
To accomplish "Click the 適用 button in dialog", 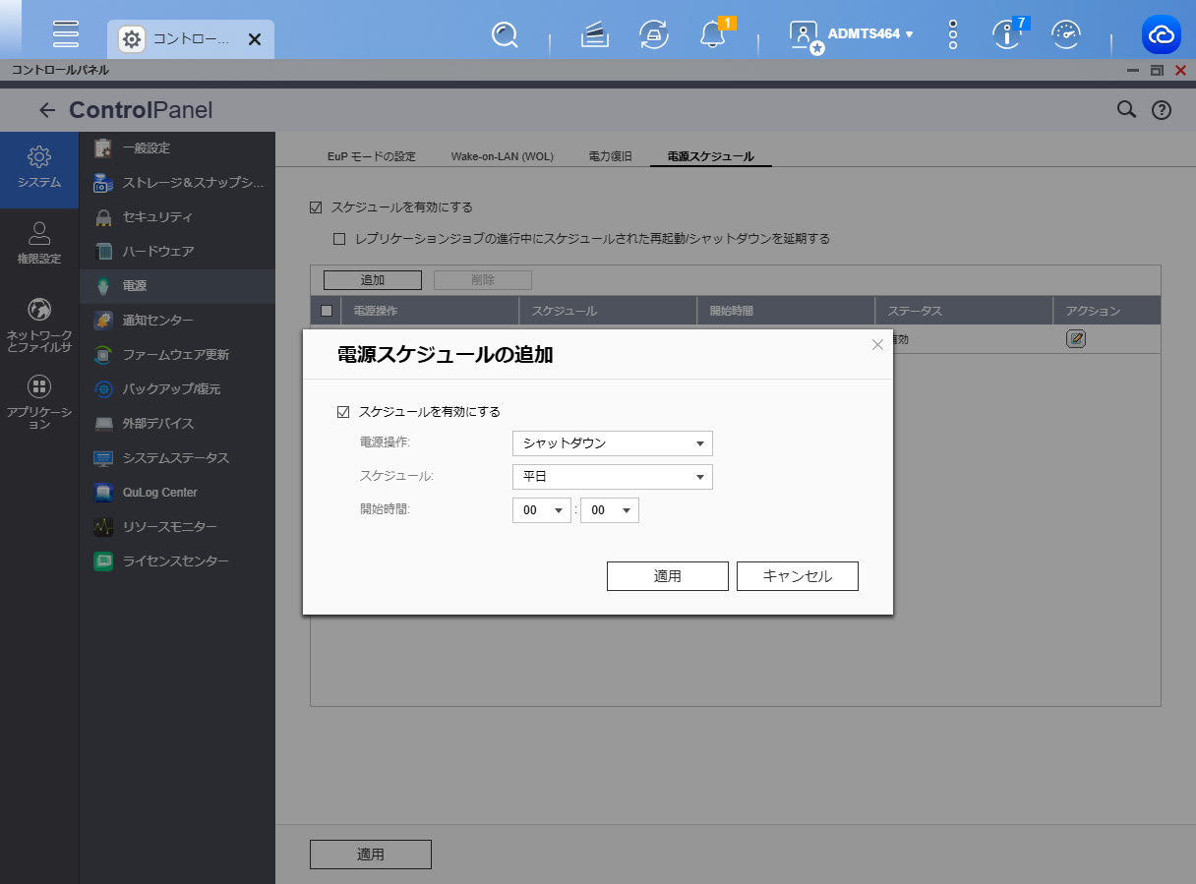I will point(667,576).
